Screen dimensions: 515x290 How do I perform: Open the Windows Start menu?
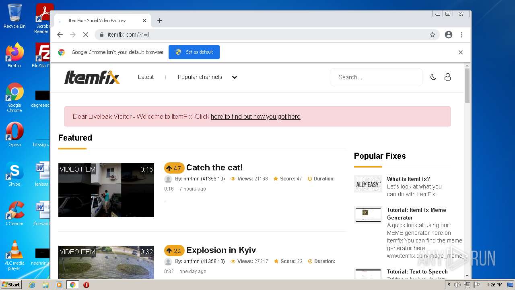click(x=11, y=284)
